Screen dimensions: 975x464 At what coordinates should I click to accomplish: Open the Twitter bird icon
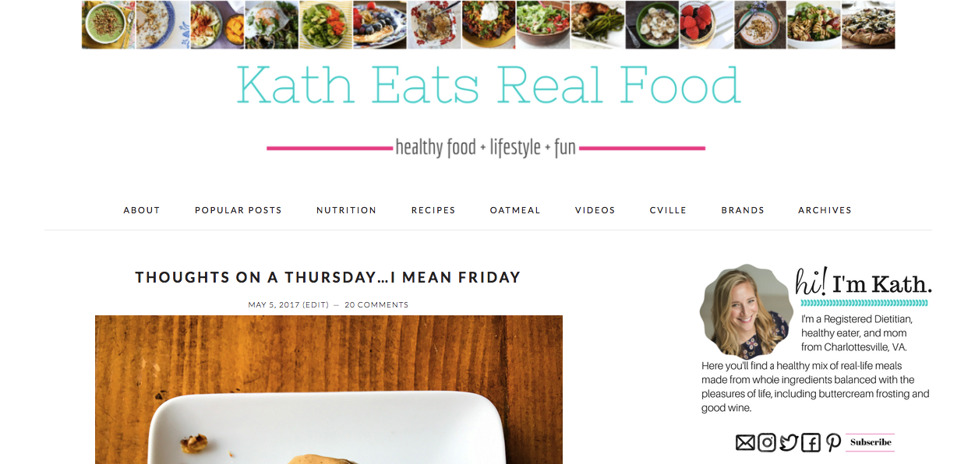[789, 443]
